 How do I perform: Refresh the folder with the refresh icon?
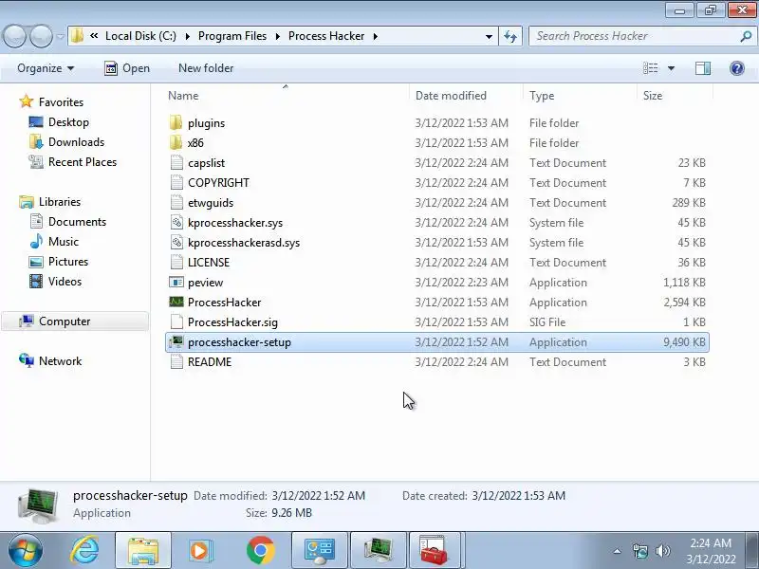click(x=510, y=36)
